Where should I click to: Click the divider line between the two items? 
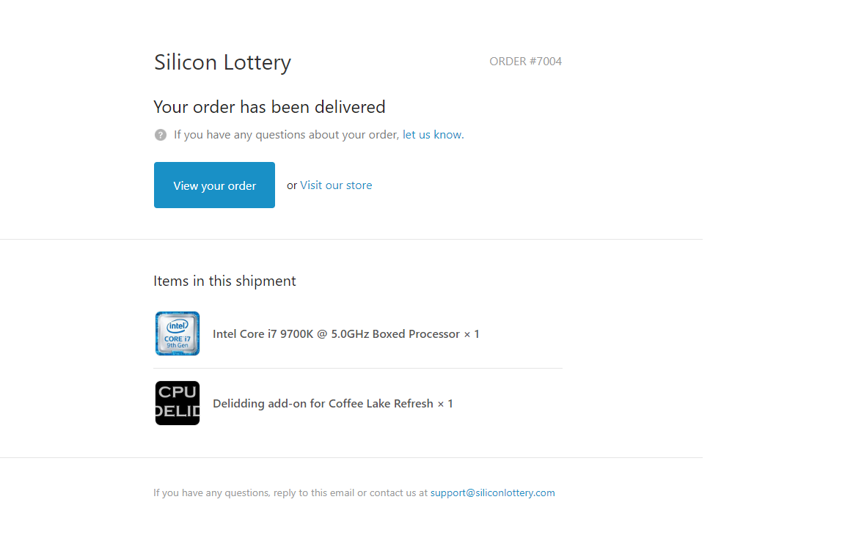(x=358, y=369)
